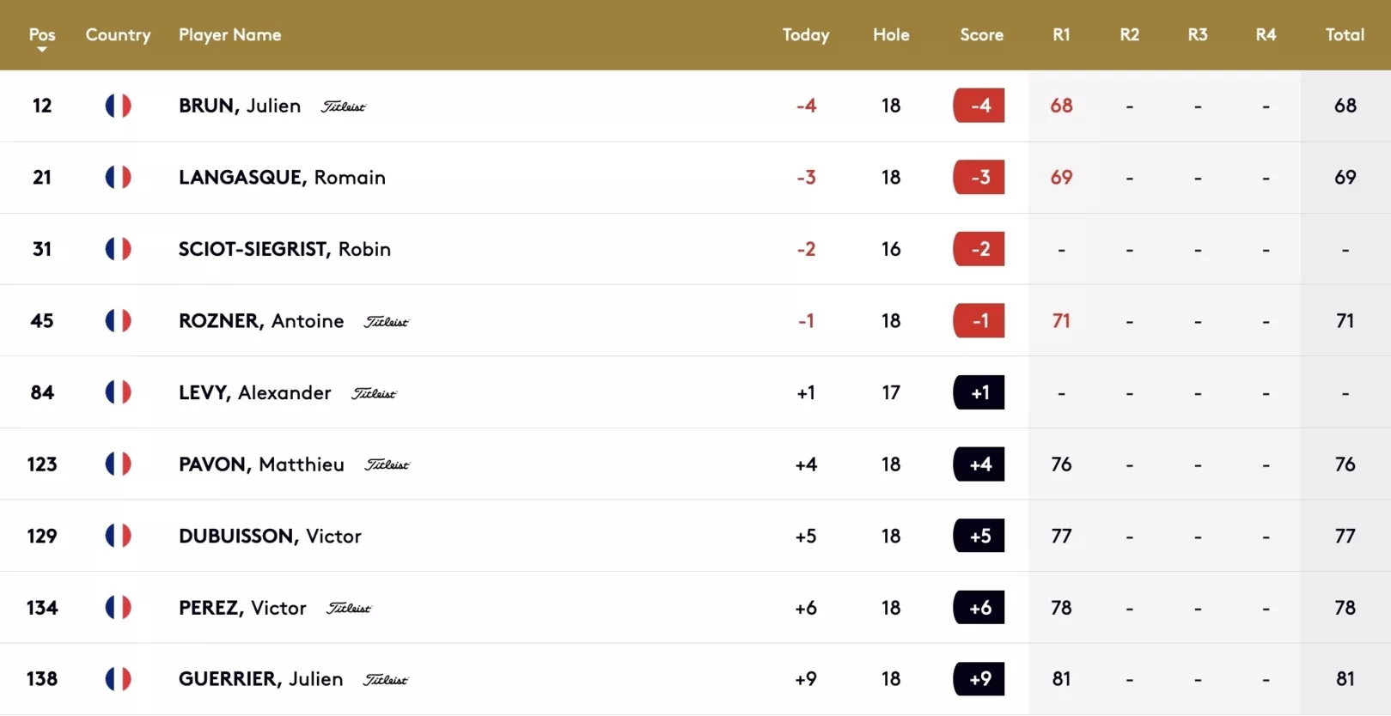The height and width of the screenshot is (716, 1391).
Task: Click the French flag in Langasque's row
Action: [118, 177]
